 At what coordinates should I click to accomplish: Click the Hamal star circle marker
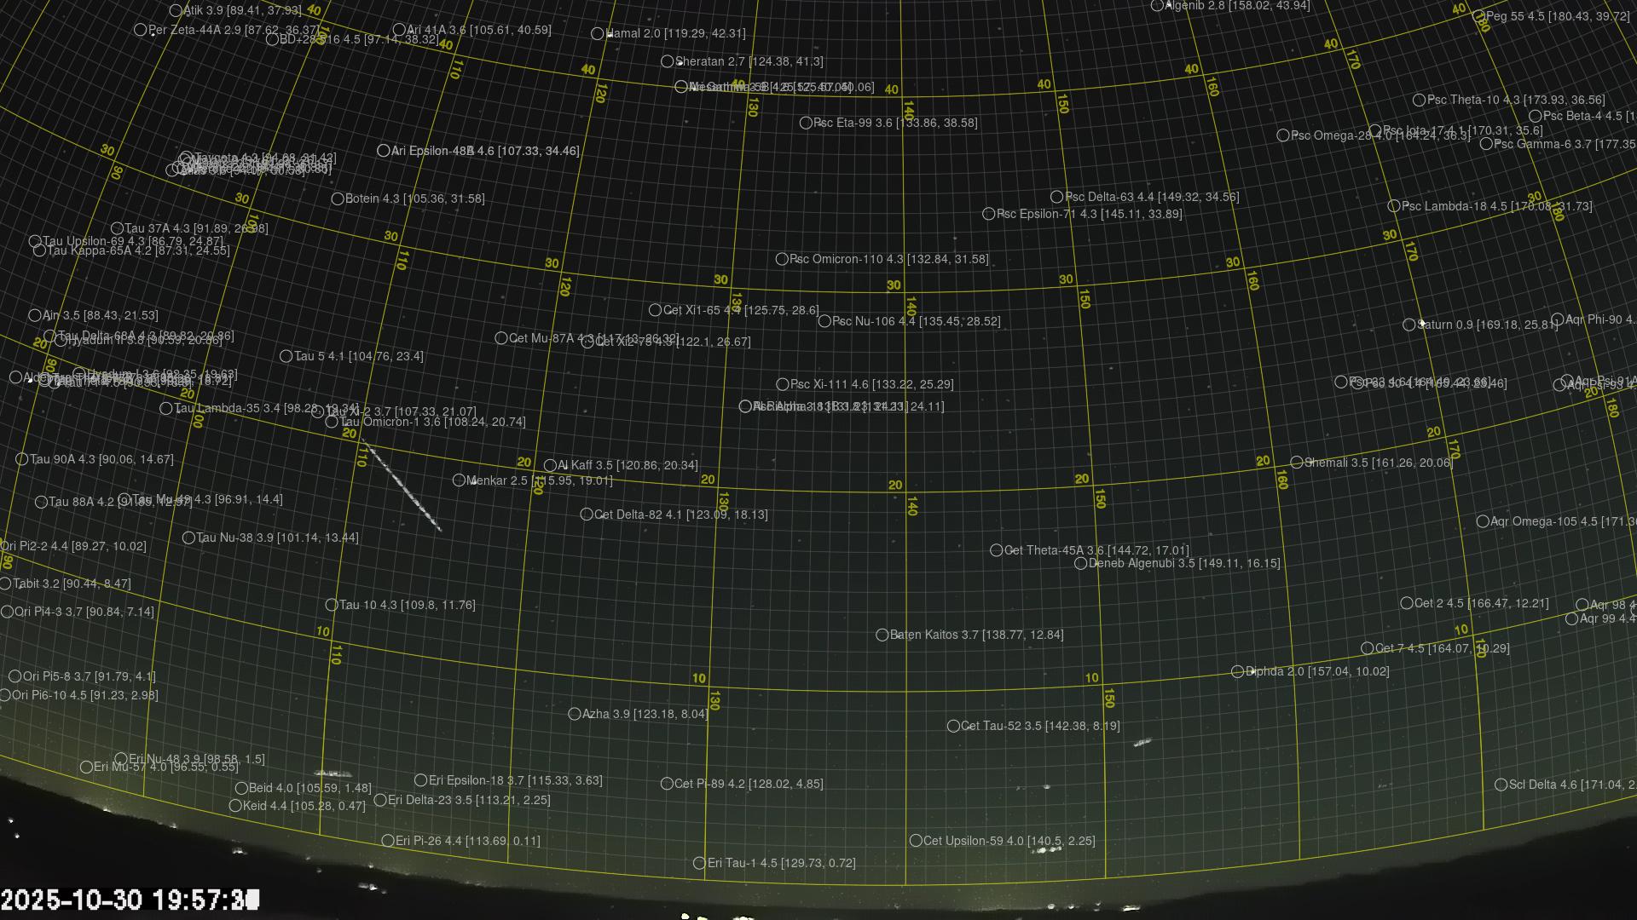598,34
